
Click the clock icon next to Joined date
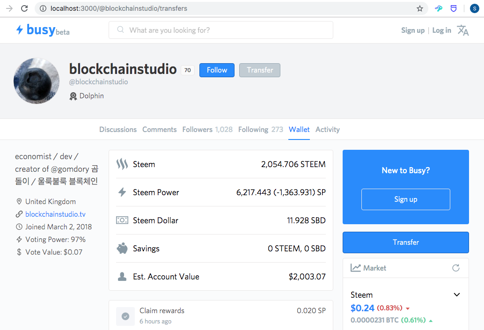19,227
